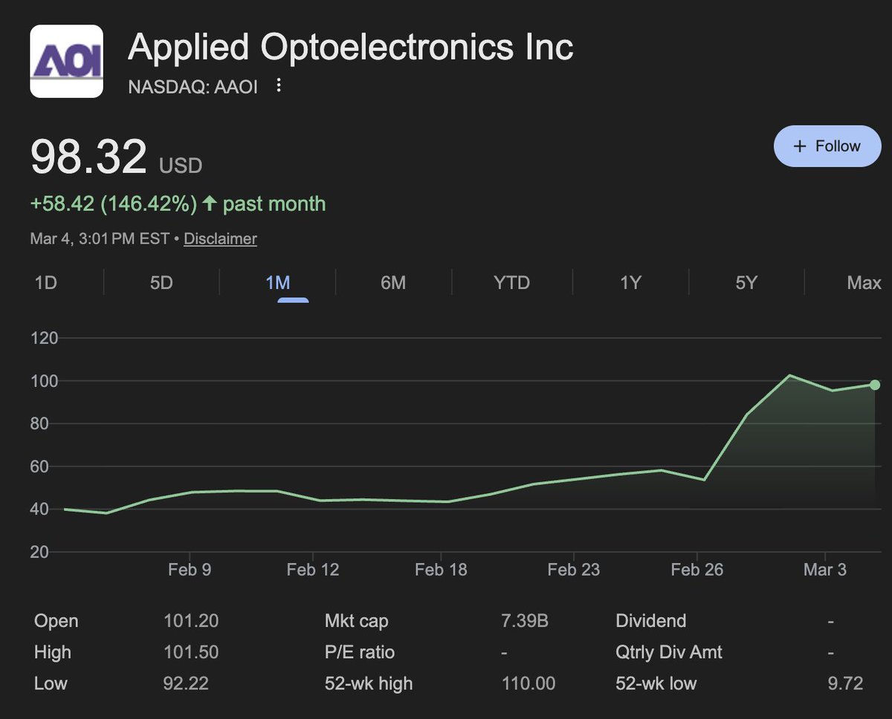Click the Feb 26 axis label
892x719 pixels.
tap(697, 570)
